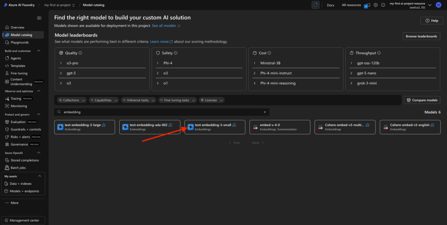This screenshot has width=447, height=225.
Task: Click the feedback smiley face icon
Action: (383, 5)
